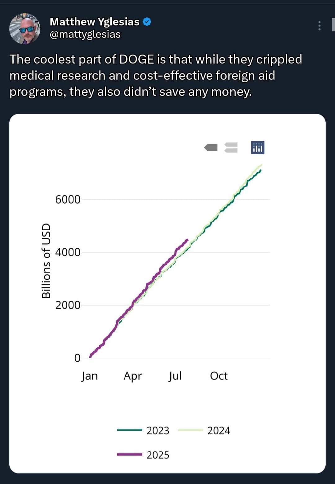Toggle the 2025 legend label

(158, 455)
